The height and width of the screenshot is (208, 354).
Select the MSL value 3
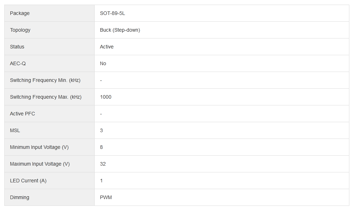pyautogui.click(x=101, y=131)
